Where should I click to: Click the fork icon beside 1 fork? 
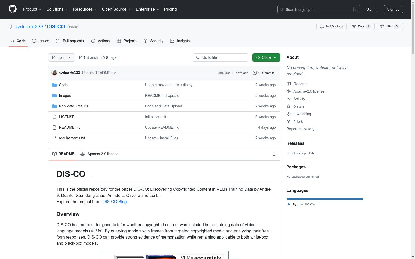289,121
